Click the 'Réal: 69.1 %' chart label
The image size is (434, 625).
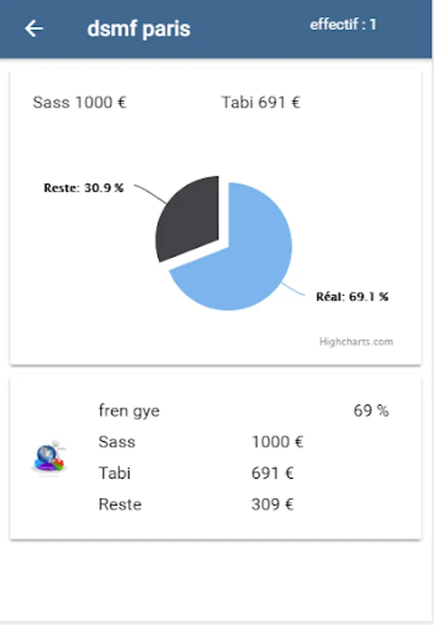(x=352, y=297)
